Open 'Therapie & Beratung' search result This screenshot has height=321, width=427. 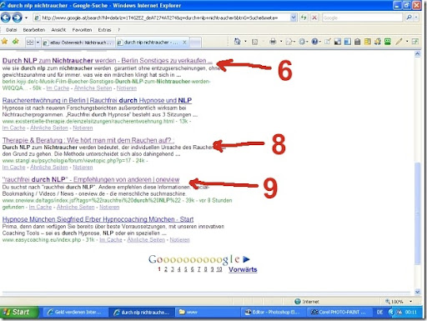coord(88,140)
